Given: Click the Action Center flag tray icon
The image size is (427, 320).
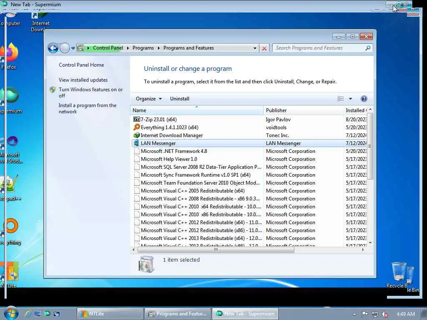Looking at the screenshot, I should (364, 314).
